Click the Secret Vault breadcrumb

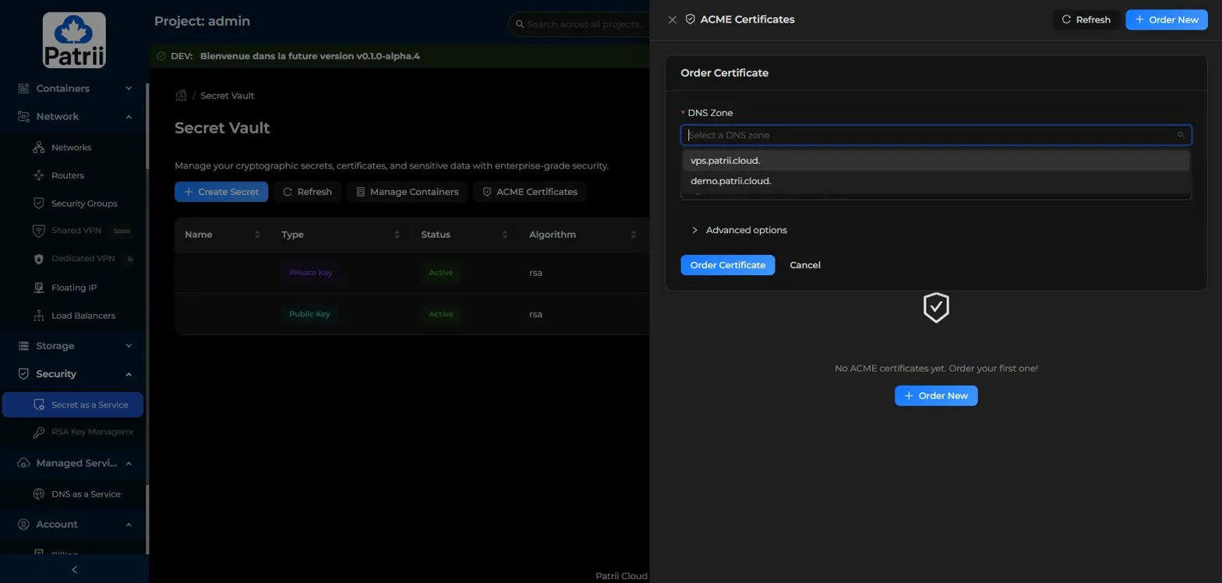click(228, 95)
